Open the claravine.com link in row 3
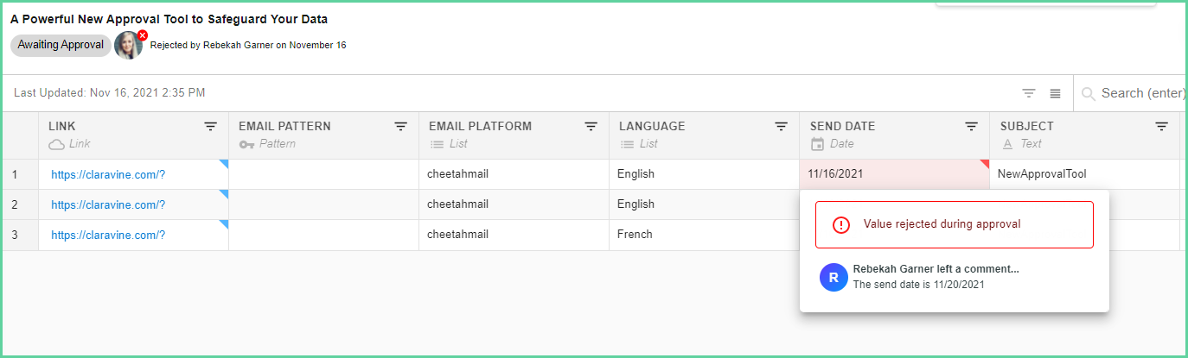The width and height of the screenshot is (1188, 358). pos(108,235)
